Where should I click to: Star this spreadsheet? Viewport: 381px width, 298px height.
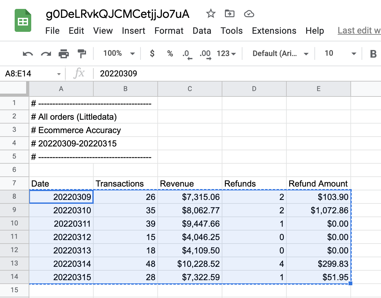tap(211, 14)
